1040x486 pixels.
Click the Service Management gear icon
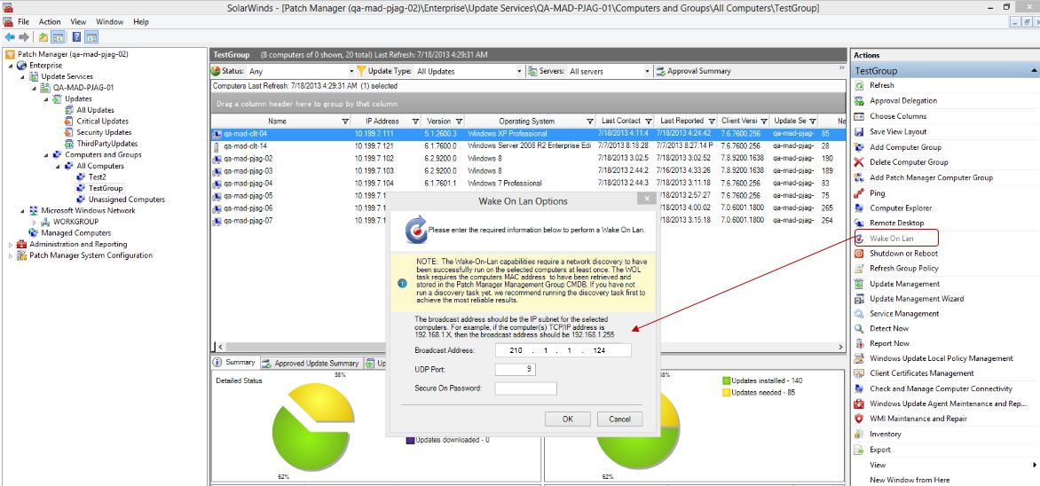(x=859, y=314)
